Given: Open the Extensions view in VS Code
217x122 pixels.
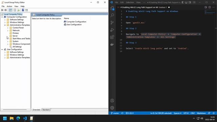Looking at the screenshot, I should (x=112, y=37).
